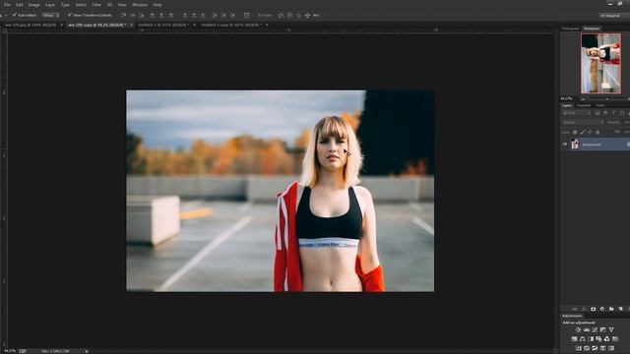Toggle filter for pixel layers icon

tap(598, 113)
